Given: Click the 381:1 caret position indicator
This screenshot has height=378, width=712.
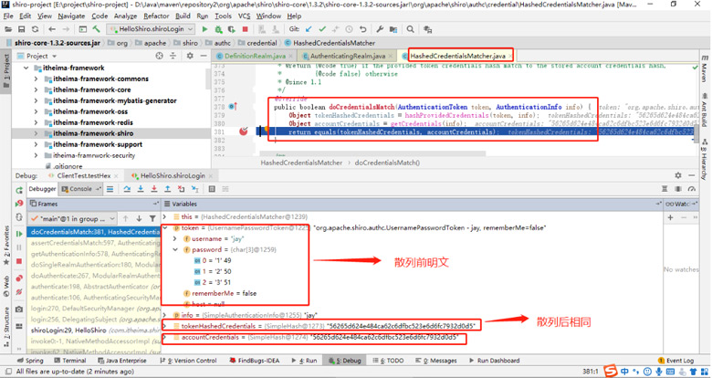Looking at the screenshot, I should (x=590, y=372).
